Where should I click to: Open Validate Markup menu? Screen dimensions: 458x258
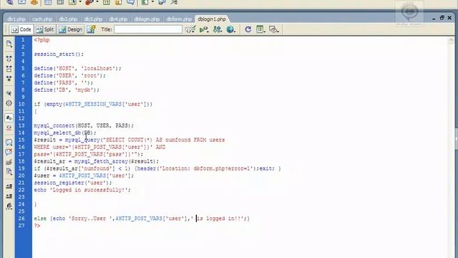click(x=204, y=29)
